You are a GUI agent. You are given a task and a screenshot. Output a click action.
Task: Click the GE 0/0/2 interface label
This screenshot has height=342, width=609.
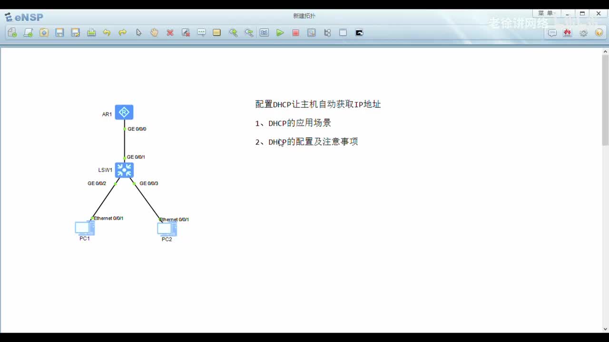click(x=97, y=183)
